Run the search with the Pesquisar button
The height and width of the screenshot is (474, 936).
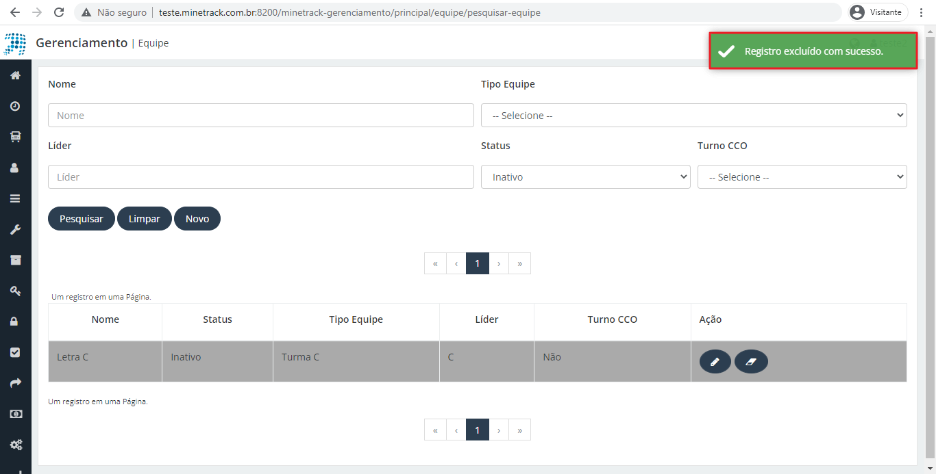82,219
